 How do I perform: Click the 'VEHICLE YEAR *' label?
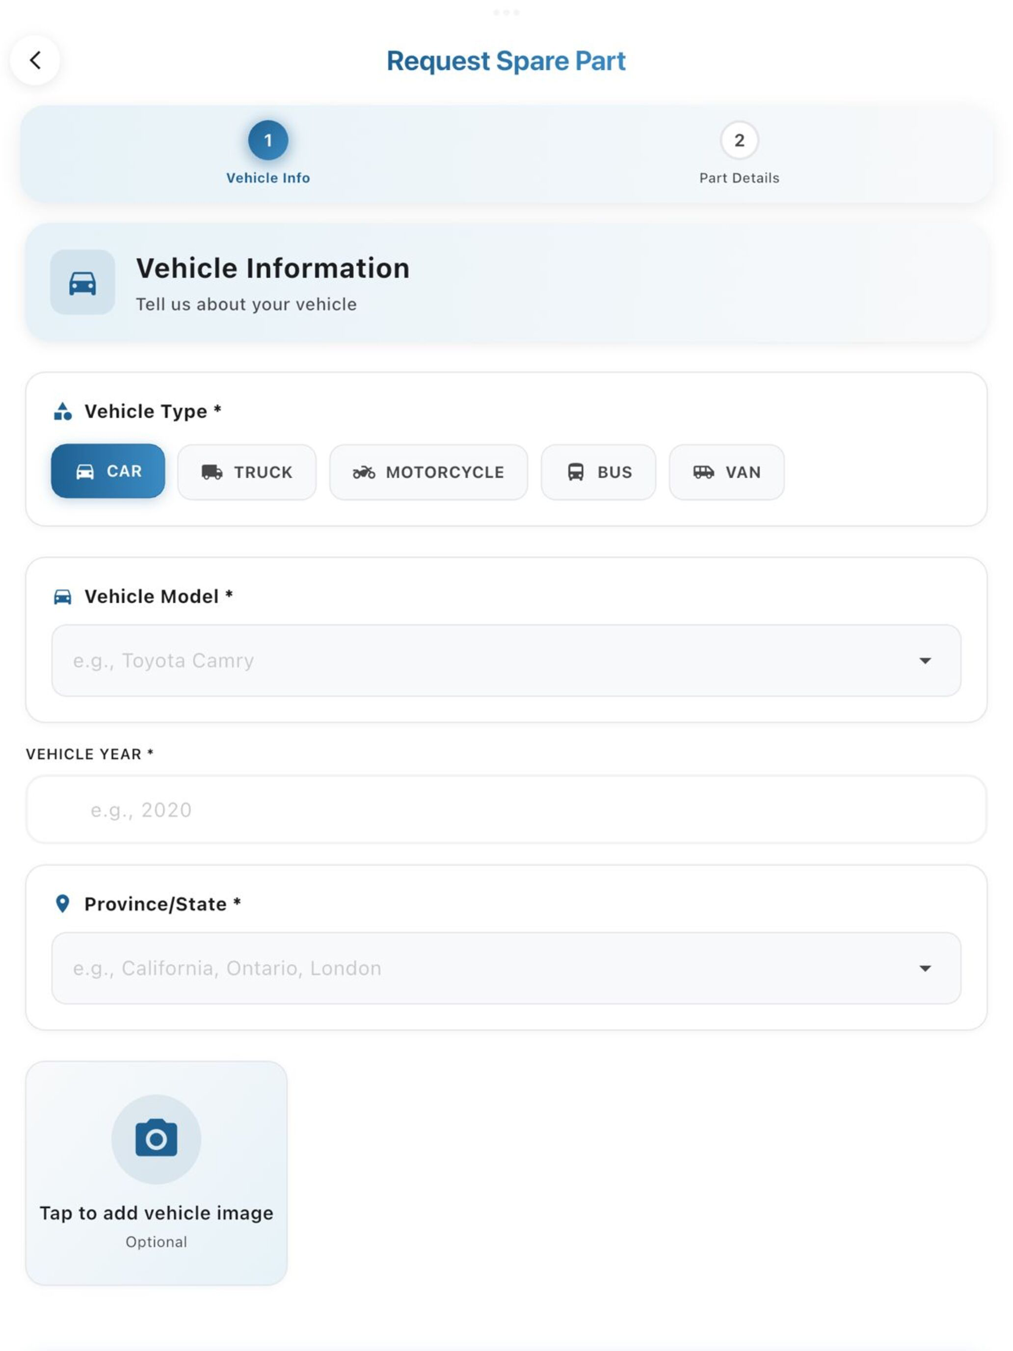pyautogui.click(x=90, y=754)
